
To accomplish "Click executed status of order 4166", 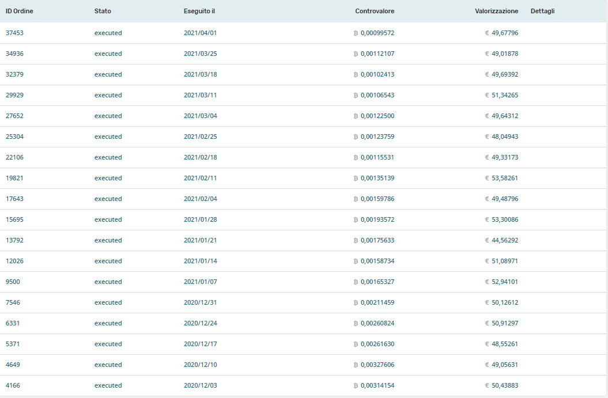I will pyautogui.click(x=108, y=385).
